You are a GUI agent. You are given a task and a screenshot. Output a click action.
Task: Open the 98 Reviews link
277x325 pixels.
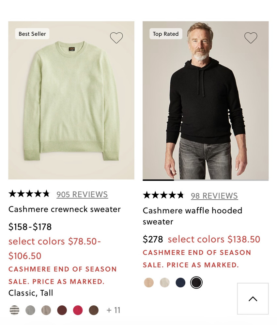tap(214, 196)
